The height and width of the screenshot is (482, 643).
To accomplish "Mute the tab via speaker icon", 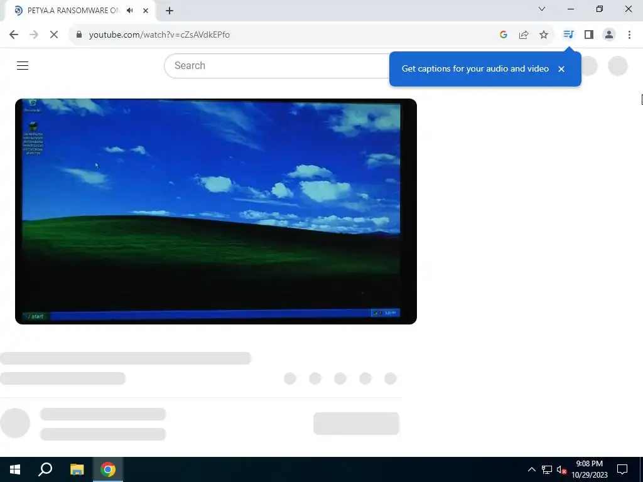I will 130,11.
